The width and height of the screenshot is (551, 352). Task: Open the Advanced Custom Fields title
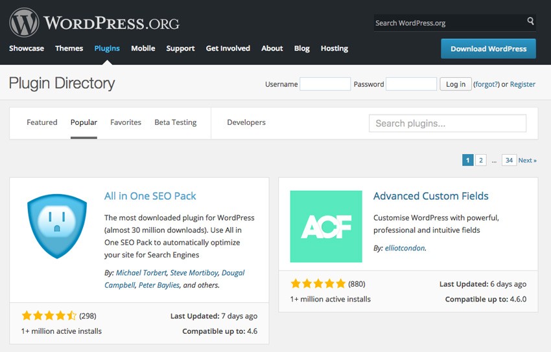click(431, 195)
